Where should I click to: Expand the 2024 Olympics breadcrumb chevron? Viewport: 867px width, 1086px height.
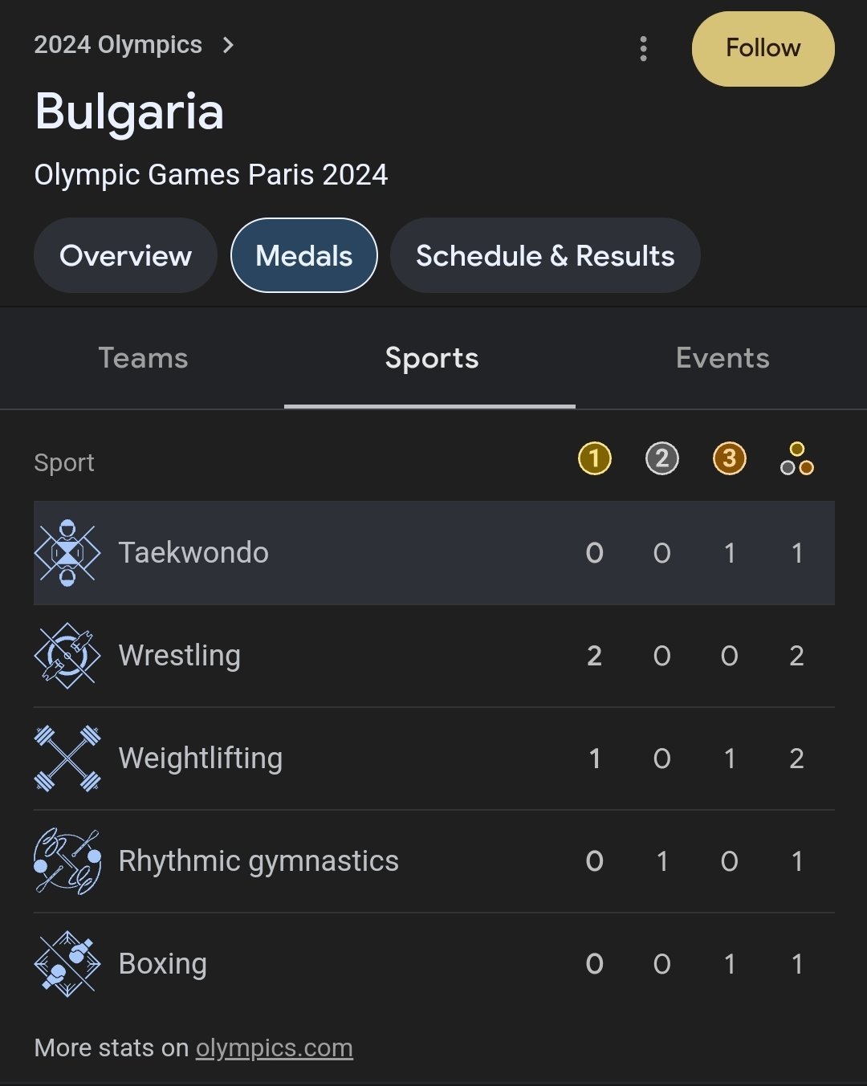[x=229, y=45]
